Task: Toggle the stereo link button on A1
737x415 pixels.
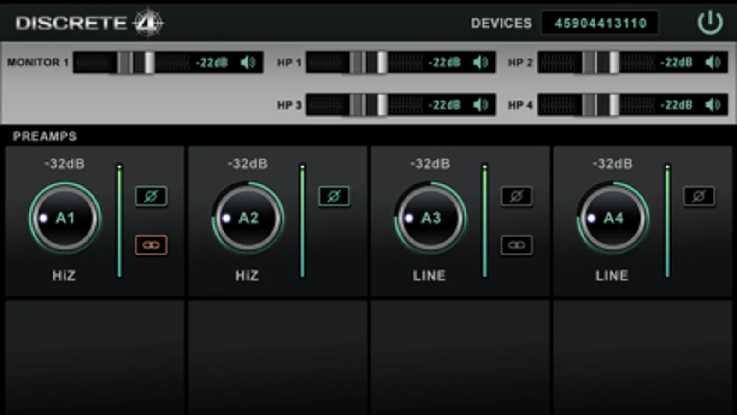Action: 151,245
